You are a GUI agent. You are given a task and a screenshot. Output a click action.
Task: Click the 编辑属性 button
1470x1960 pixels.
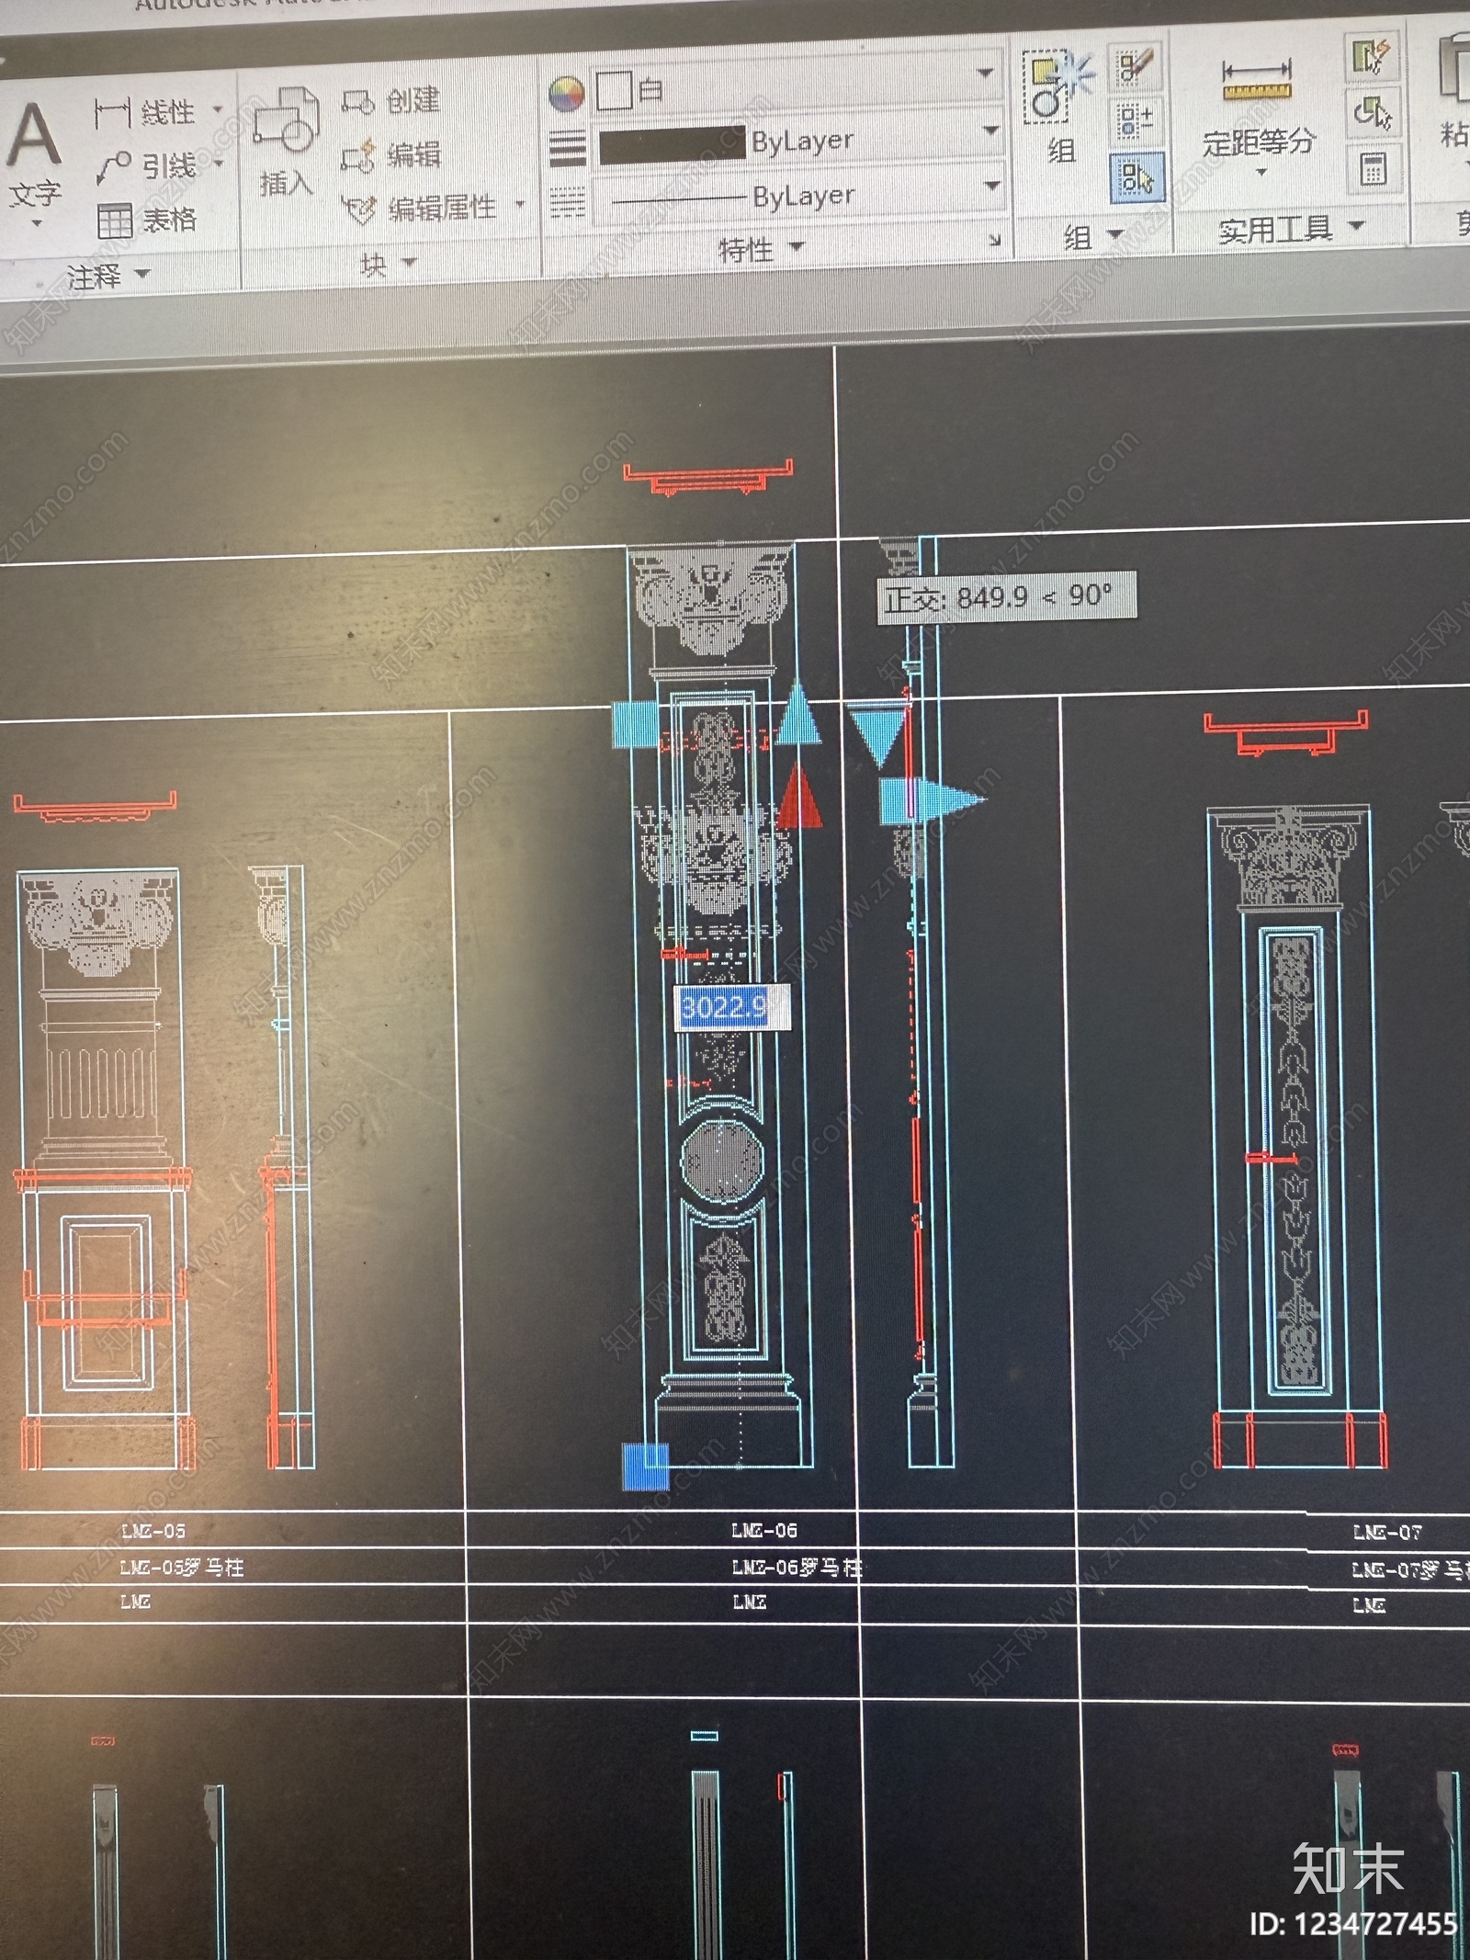click(432, 209)
